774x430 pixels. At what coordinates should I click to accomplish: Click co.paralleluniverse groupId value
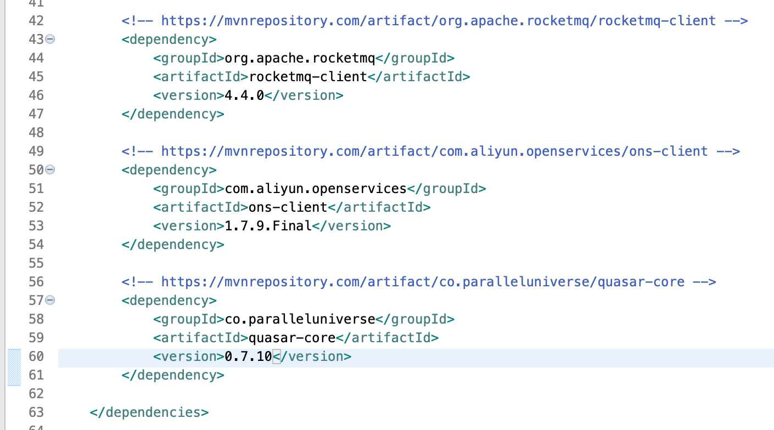click(300, 319)
